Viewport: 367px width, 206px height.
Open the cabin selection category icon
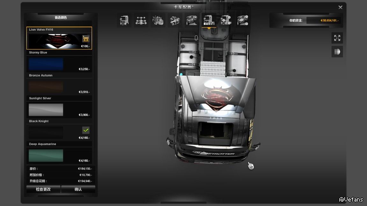pyautogui.click(x=124, y=20)
